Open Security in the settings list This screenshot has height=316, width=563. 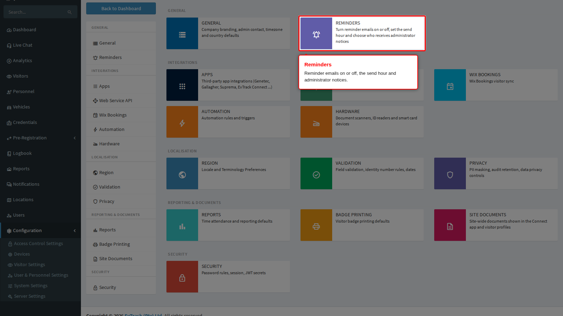[x=121, y=288]
